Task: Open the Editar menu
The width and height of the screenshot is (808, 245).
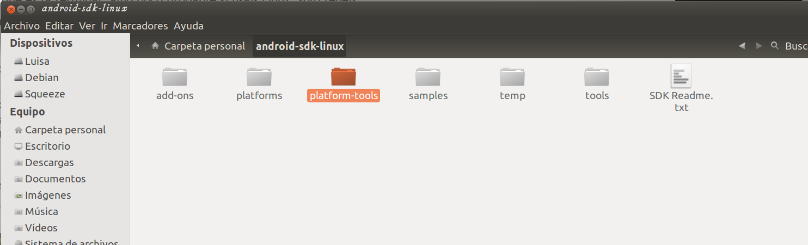Action: [x=59, y=26]
